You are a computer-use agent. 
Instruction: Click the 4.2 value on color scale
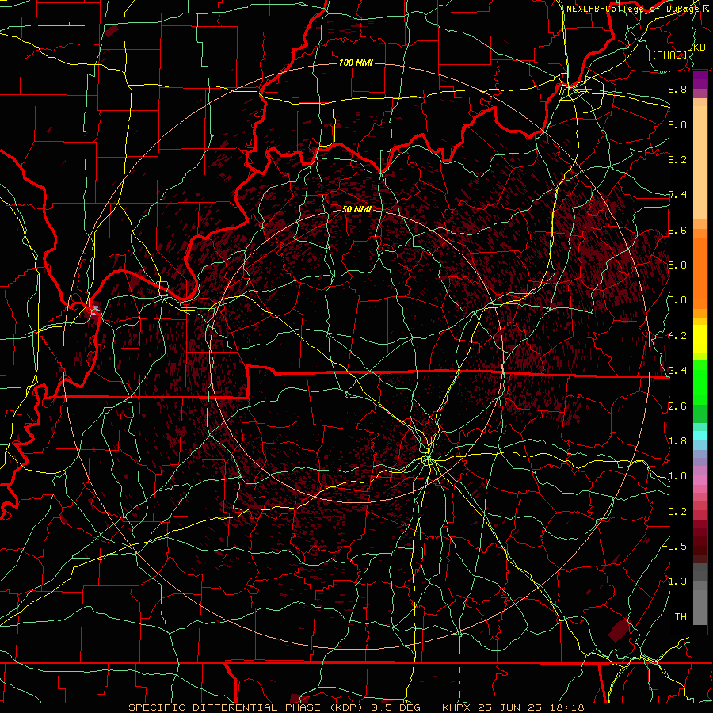(x=677, y=336)
